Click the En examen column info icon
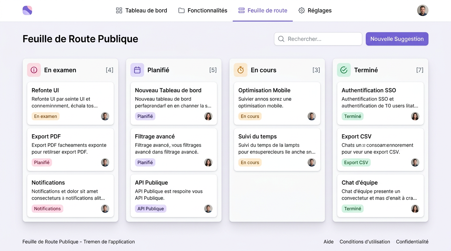 tap(34, 70)
